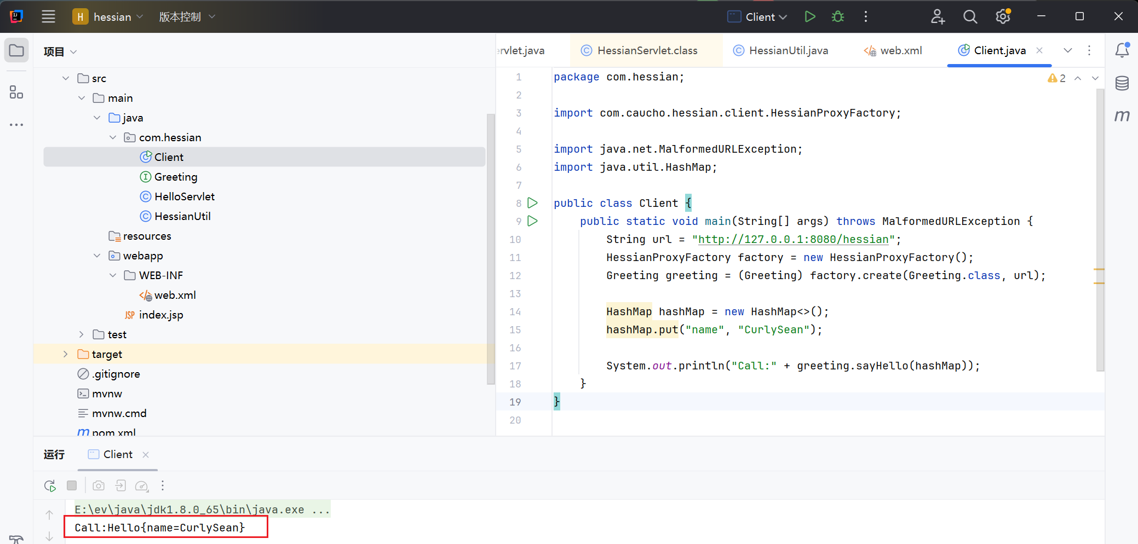Switch to the web.xml editor tab
Viewport: 1138px width, 544px height.
[x=900, y=50]
